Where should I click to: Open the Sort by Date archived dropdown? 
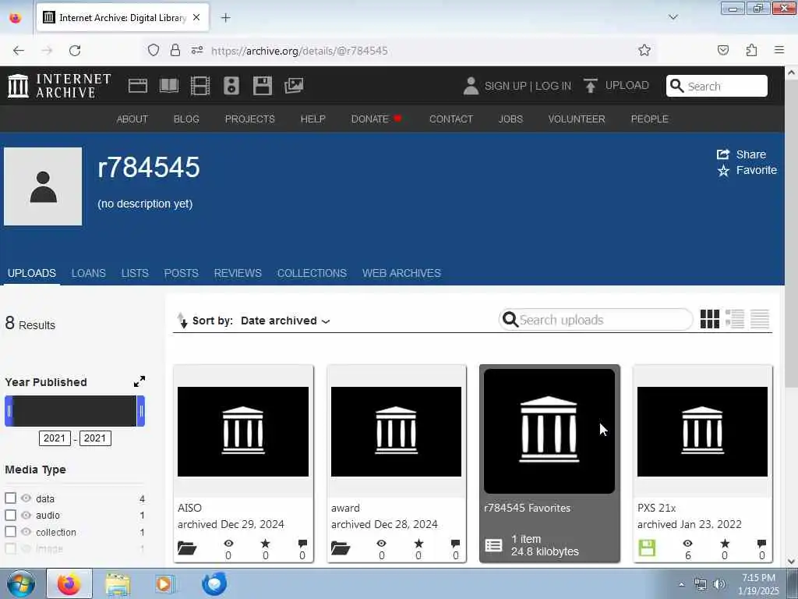pyautogui.click(x=285, y=321)
